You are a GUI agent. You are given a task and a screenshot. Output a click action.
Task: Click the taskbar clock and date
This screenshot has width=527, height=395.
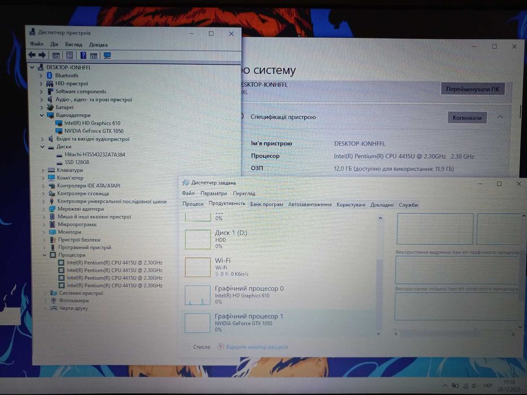click(509, 385)
